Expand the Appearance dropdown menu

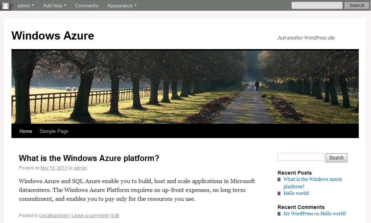(122, 6)
